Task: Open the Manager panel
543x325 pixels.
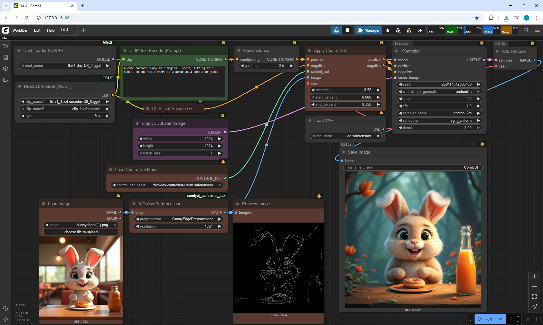Action: 369,30
